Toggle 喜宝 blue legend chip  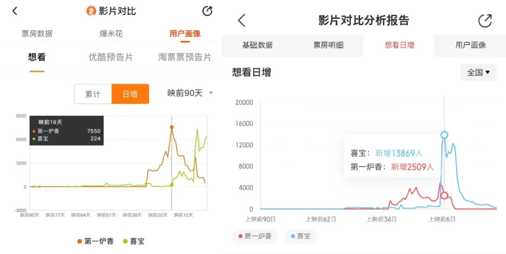(x=300, y=236)
